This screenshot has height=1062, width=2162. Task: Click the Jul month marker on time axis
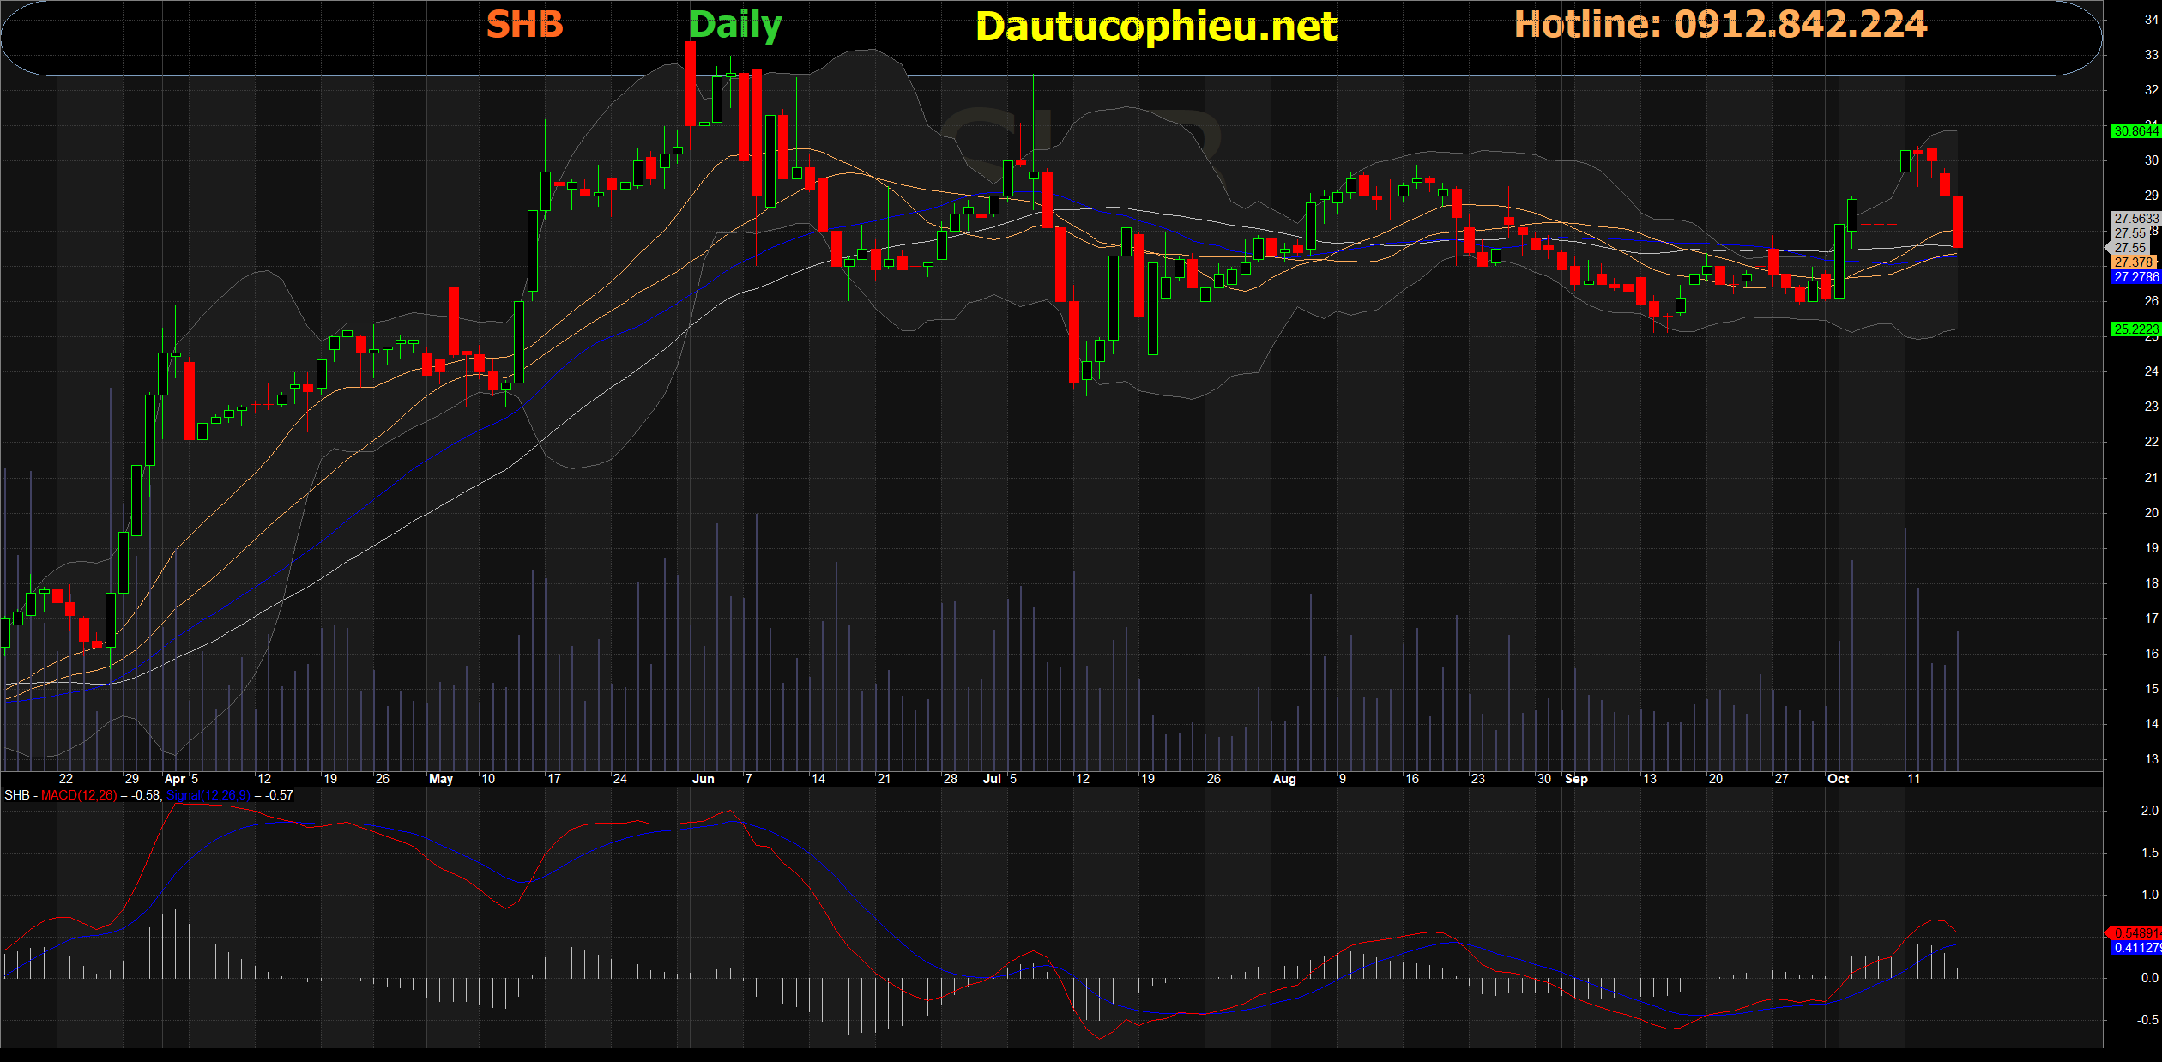coord(992,779)
